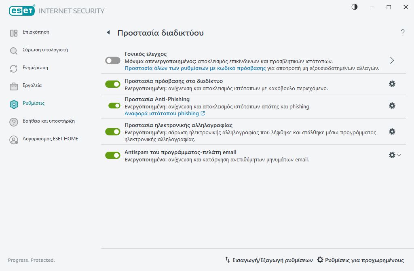Viewport: 414px width, 271px height.
Task: Click the back arrow beside Προστασία διαδικτύου
Action: click(x=108, y=33)
